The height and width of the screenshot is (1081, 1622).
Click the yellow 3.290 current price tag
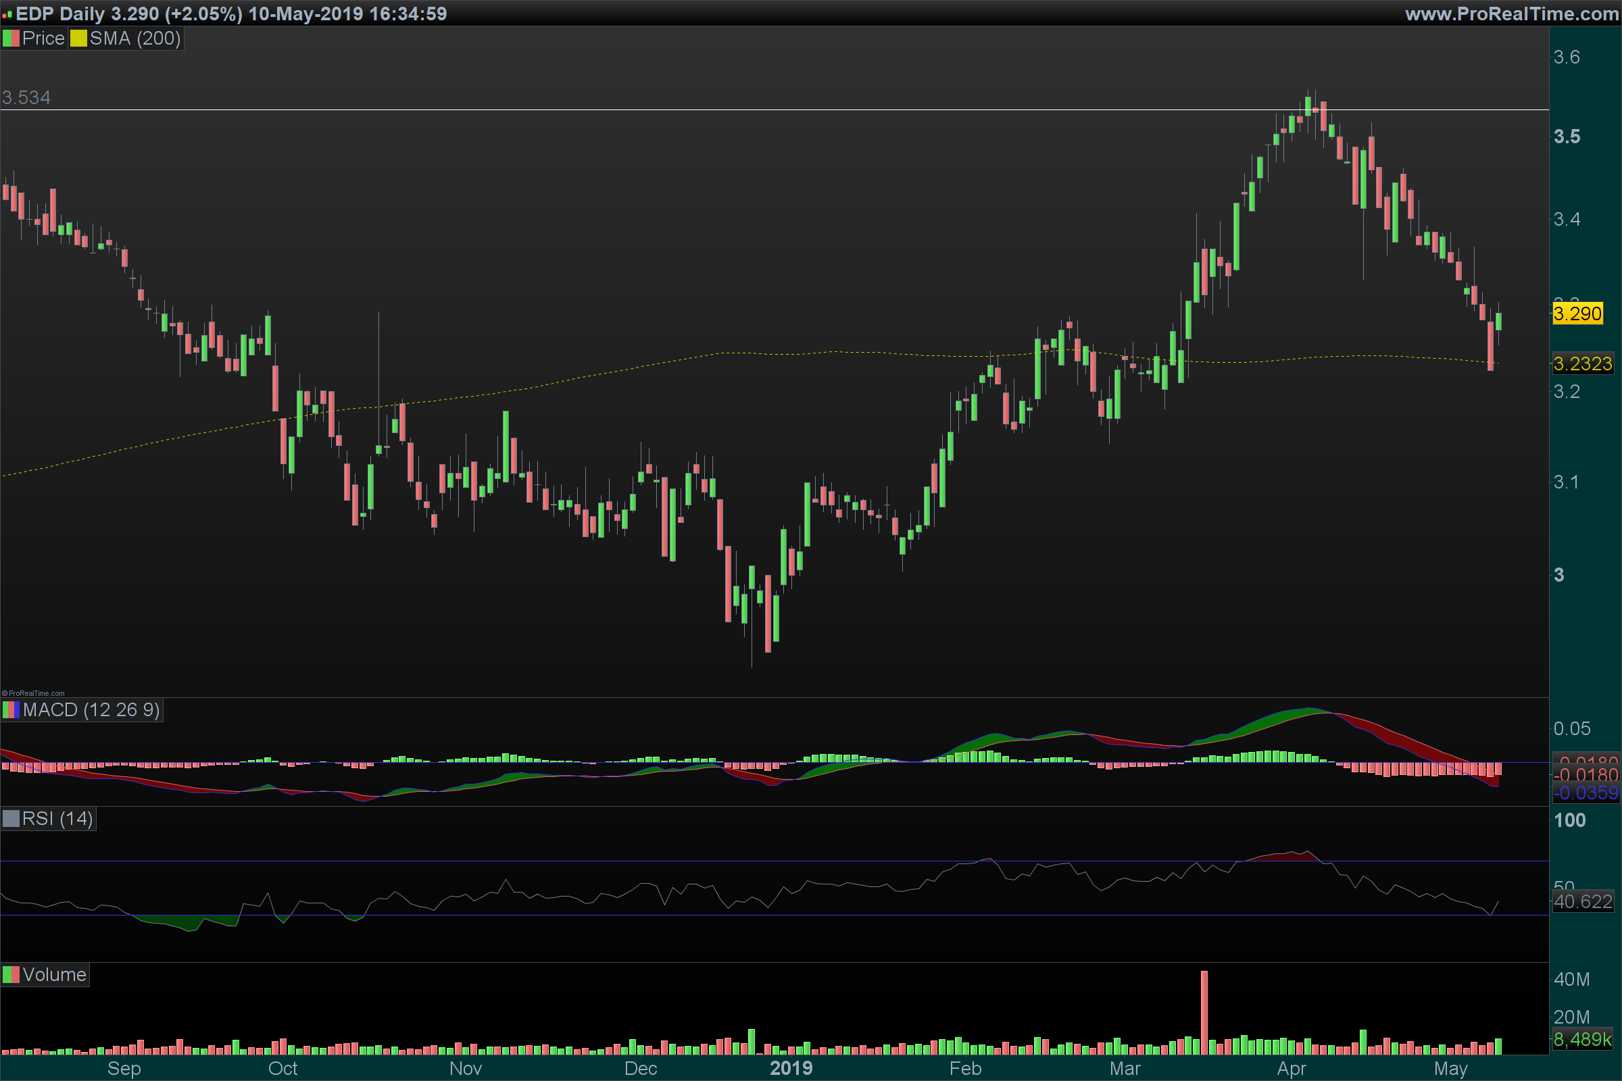point(1577,314)
